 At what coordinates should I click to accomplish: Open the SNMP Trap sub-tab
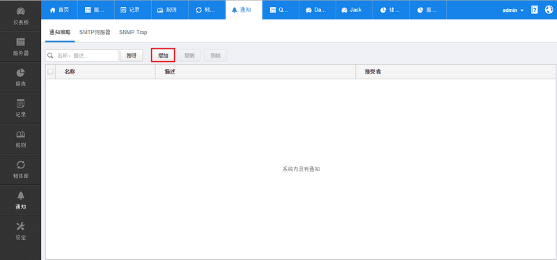(133, 32)
